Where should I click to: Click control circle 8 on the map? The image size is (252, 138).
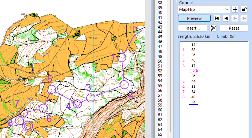[20, 120]
